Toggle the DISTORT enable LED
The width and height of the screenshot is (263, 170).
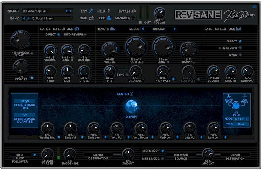[x=32, y=78]
